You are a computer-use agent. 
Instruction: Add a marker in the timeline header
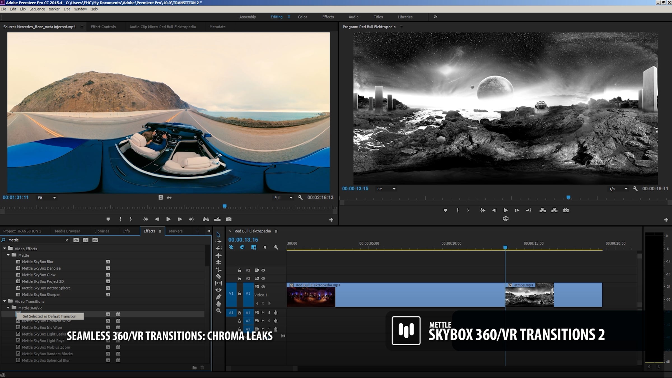(x=265, y=247)
